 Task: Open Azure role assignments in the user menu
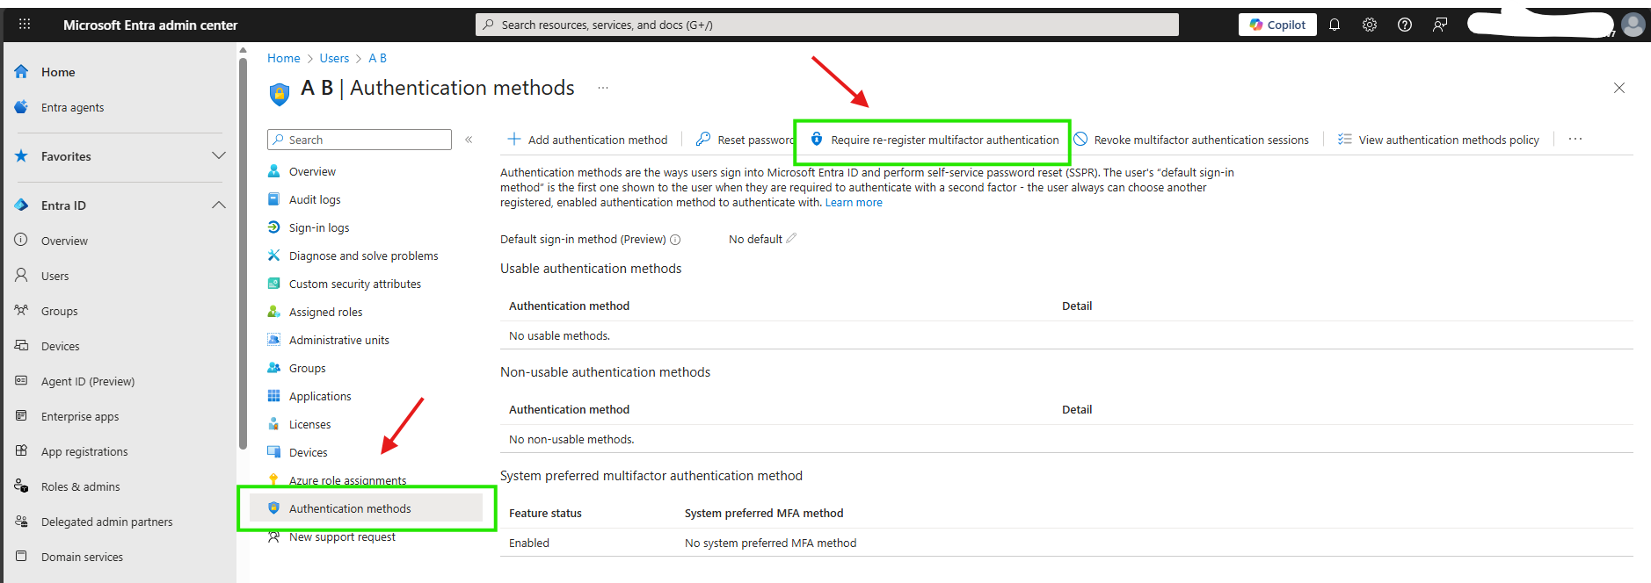coord(347,480)
